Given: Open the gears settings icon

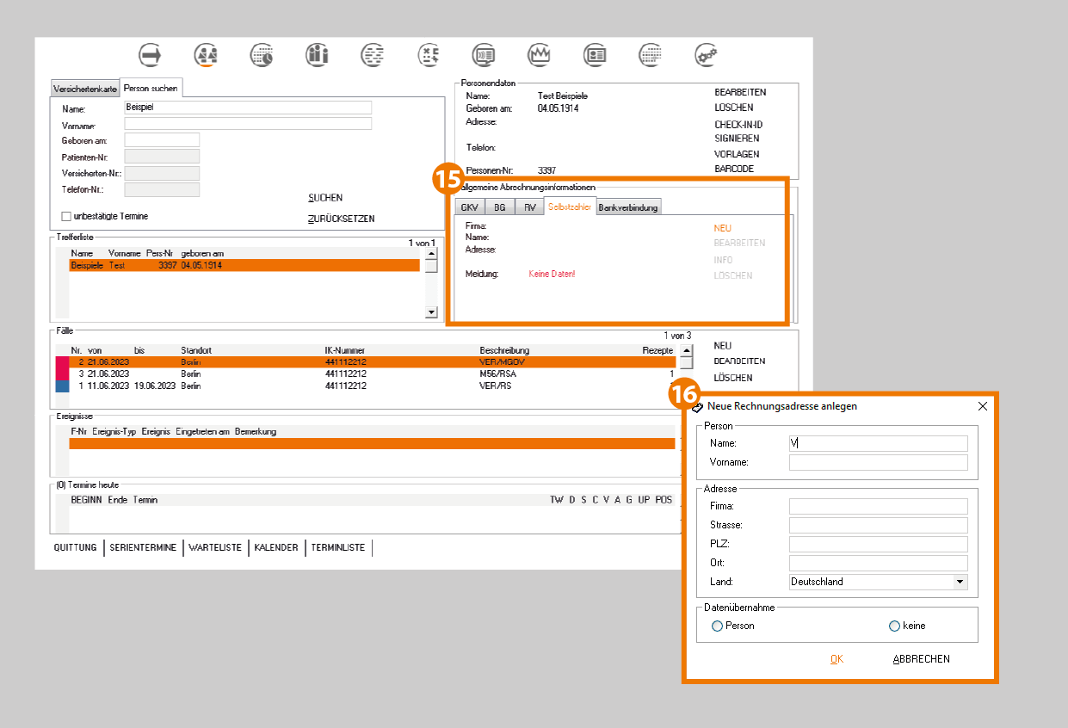Looking at the screenshot, I should 707,55.
